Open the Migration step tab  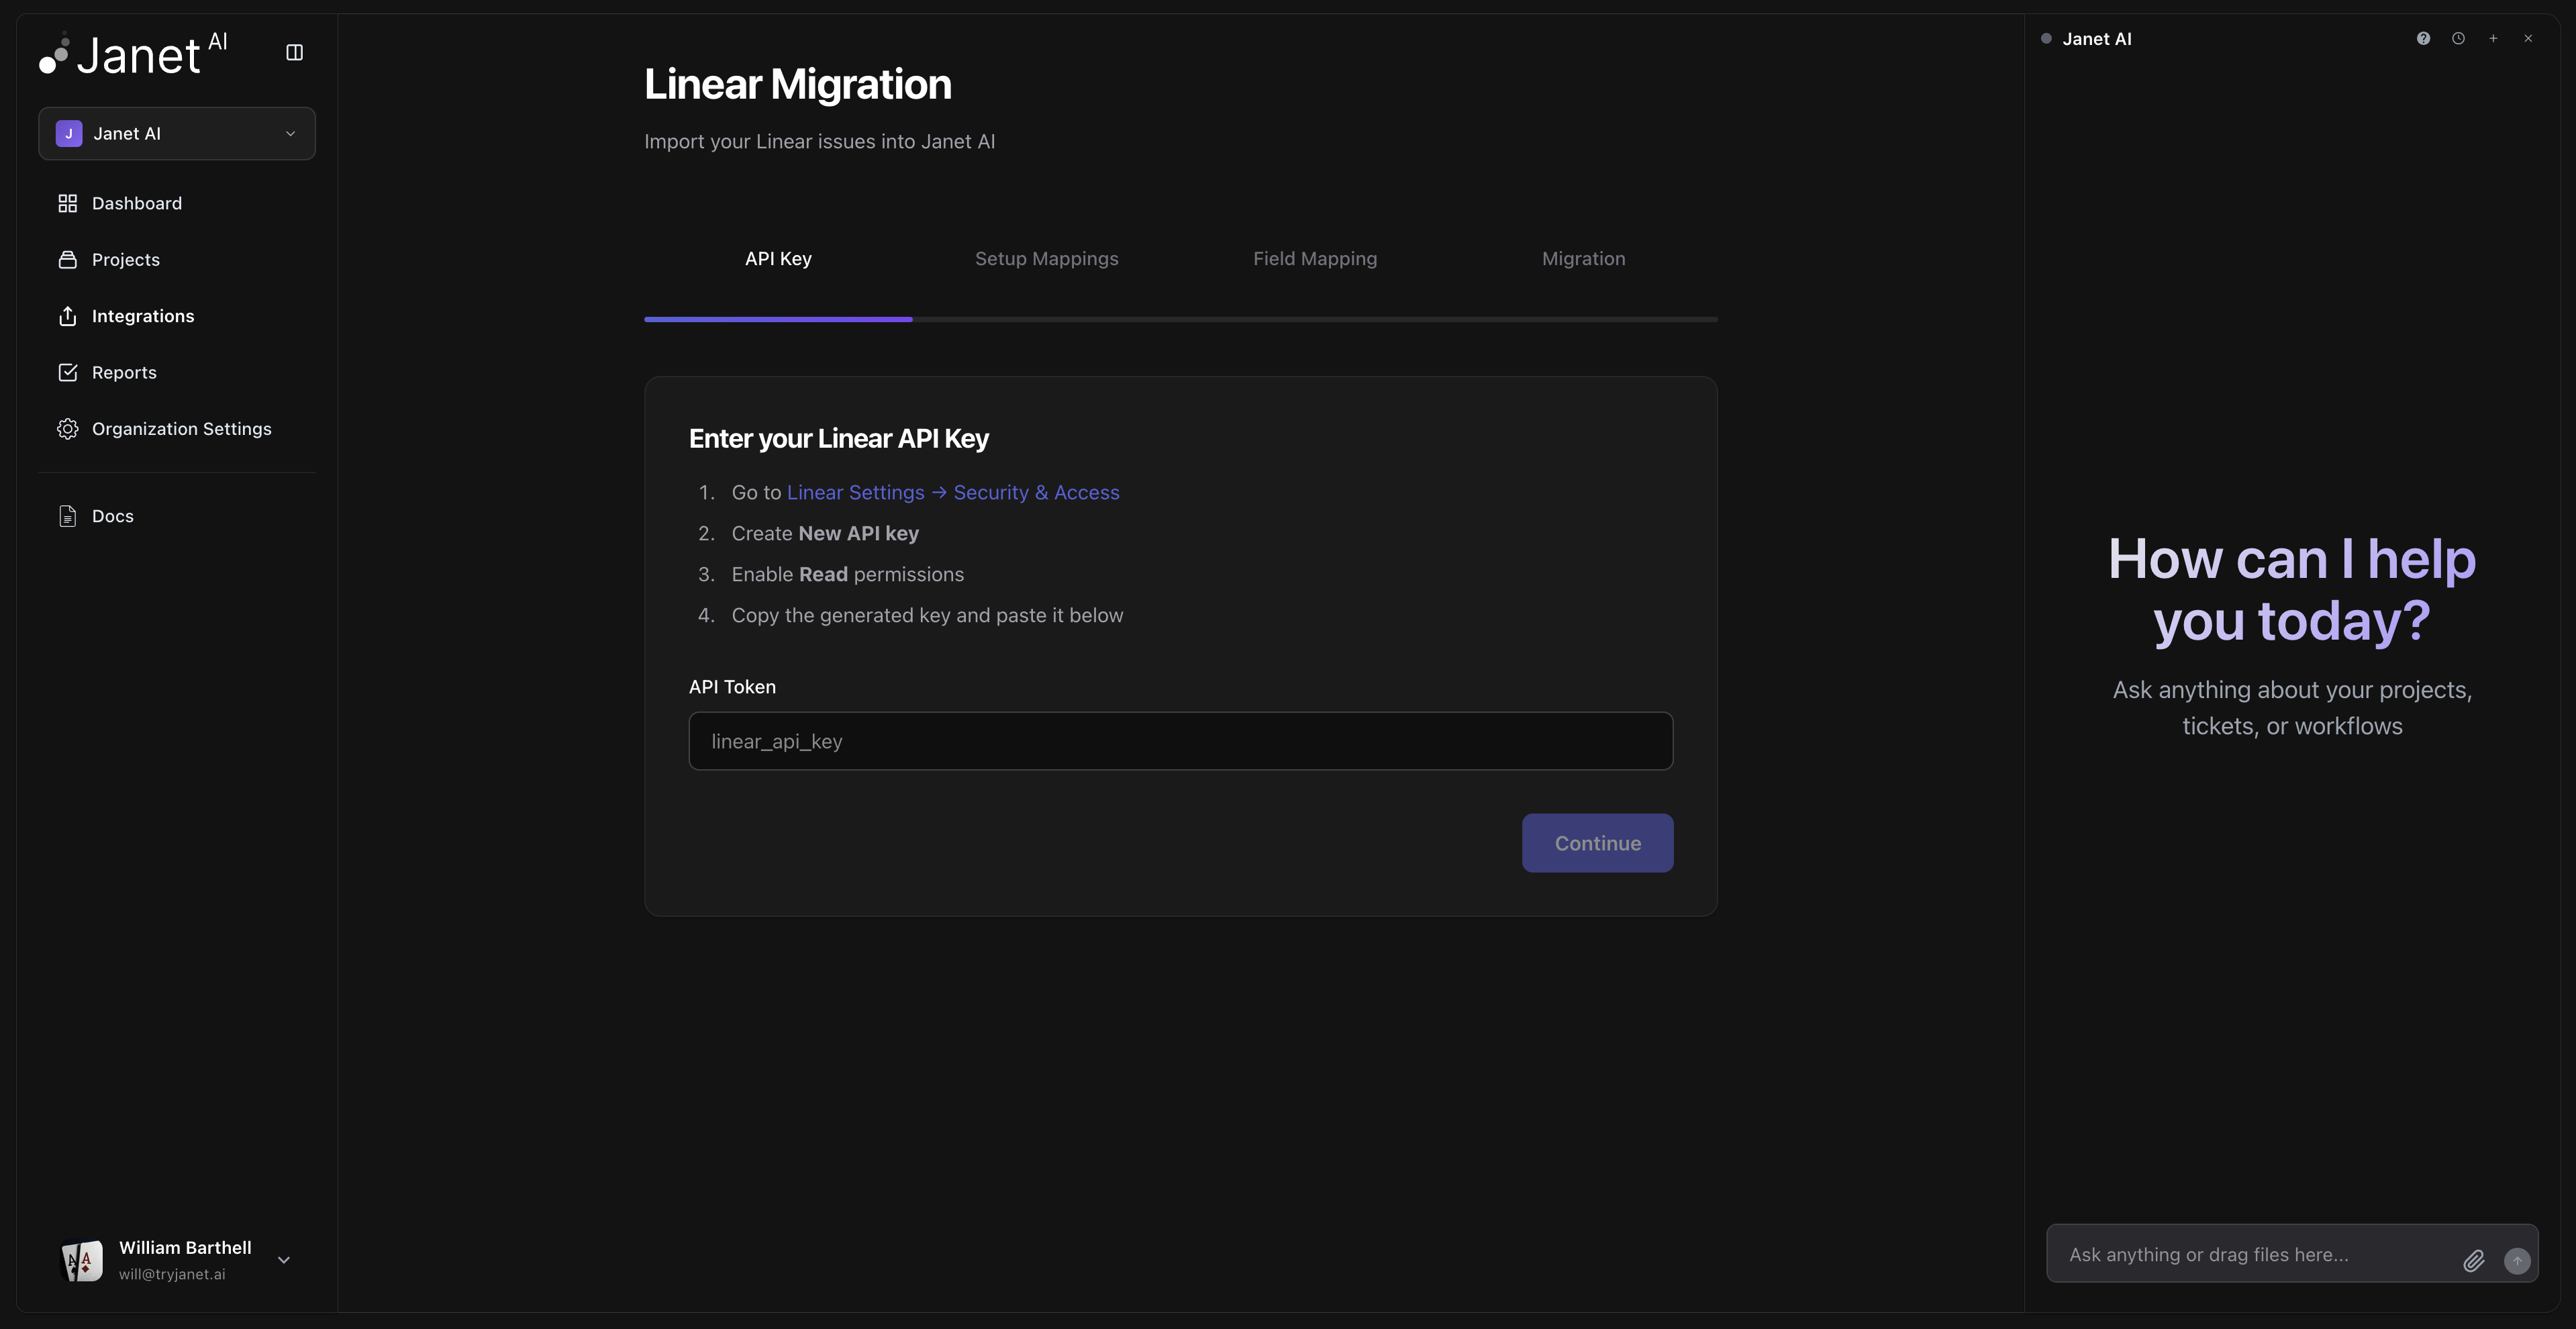point(1583,258)
